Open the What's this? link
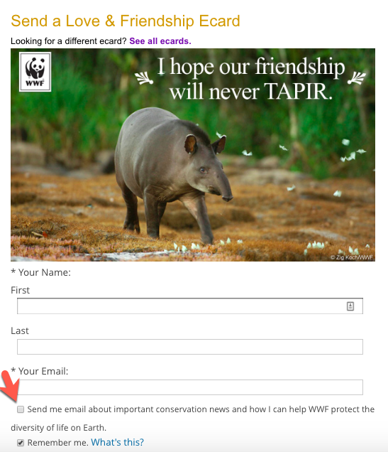This screenshot has width=388, height=452. (x=117, y=442)
